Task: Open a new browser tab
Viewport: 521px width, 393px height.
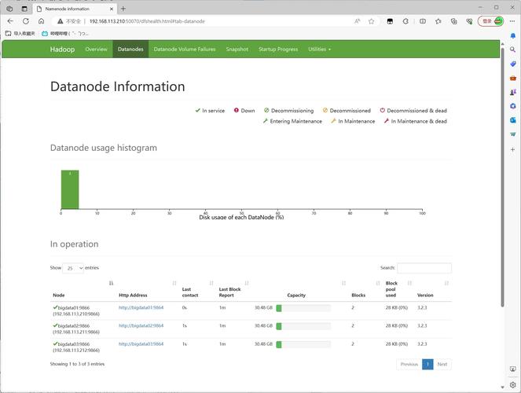Action: click(123, 9)
